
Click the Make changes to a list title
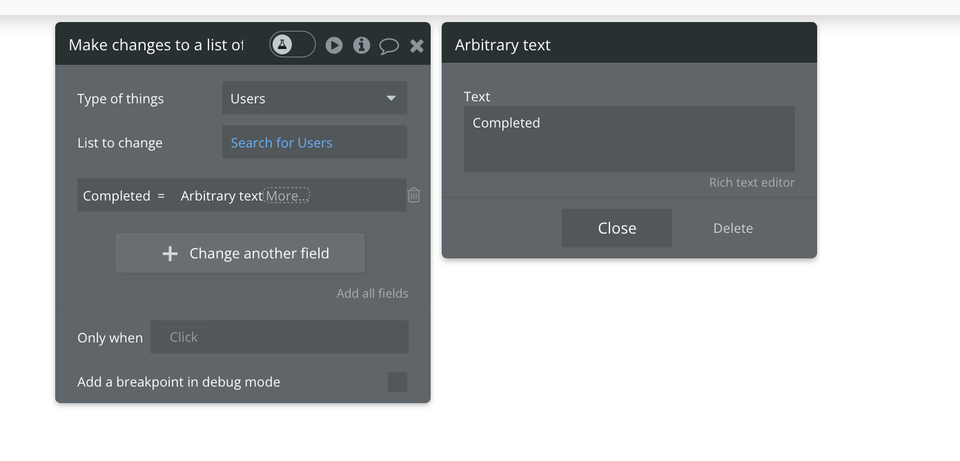click(156, 45)
